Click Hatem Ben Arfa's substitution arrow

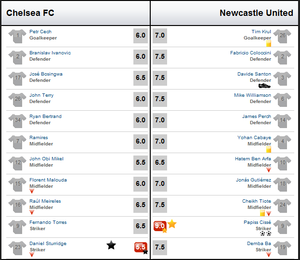point(269,169)
